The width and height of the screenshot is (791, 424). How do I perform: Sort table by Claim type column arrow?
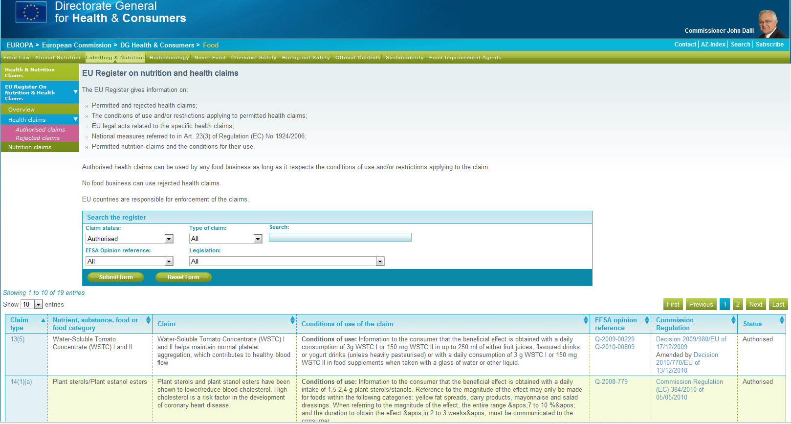[x=43, y=320]
